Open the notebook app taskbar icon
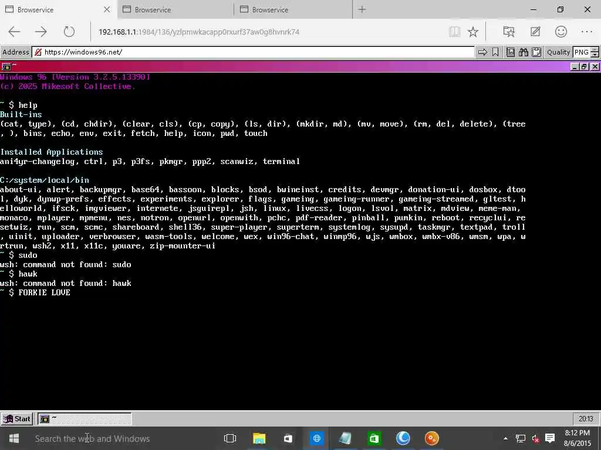Image resolution: width=601 pixels, height=450 pixels. point(345,438)
